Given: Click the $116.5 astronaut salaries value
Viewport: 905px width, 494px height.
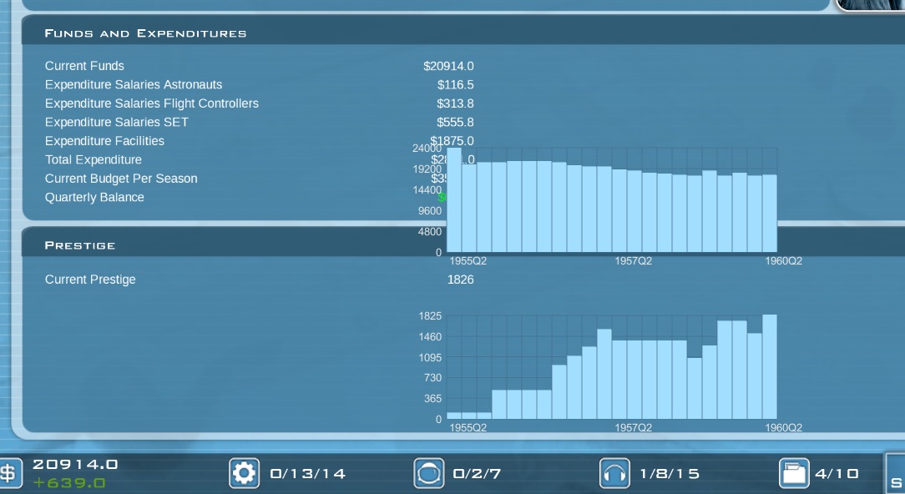Looking at the screenshot, I should click(x=455, y=85).
